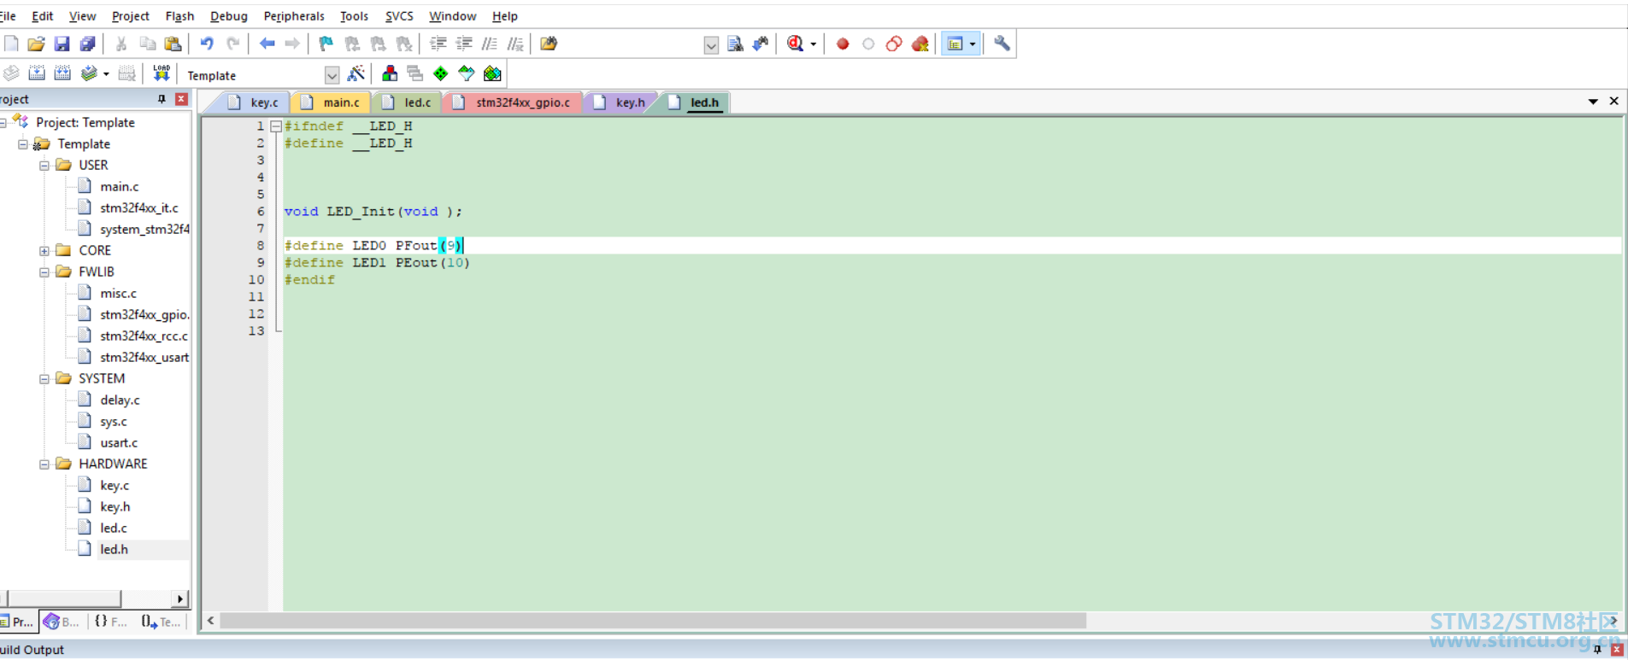Collapse the USER folder
This screenshot has width=1628, height=660.
[x=44, y=166]
